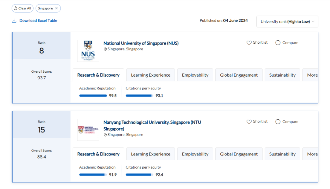
Task: Open the NTU More tab
Action: click(310, 154)
